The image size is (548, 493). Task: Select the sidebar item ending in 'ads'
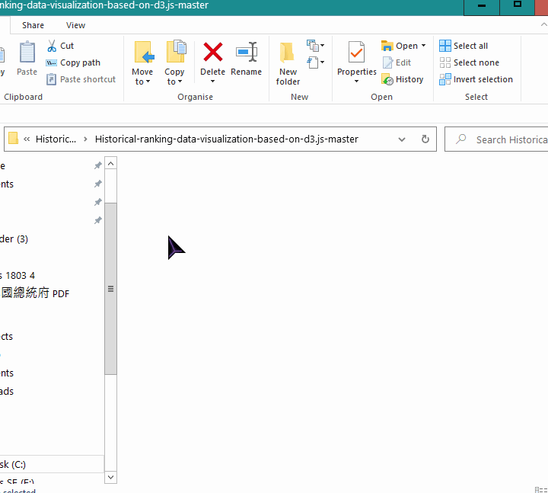pyautogui.click(x=7, y=391)
